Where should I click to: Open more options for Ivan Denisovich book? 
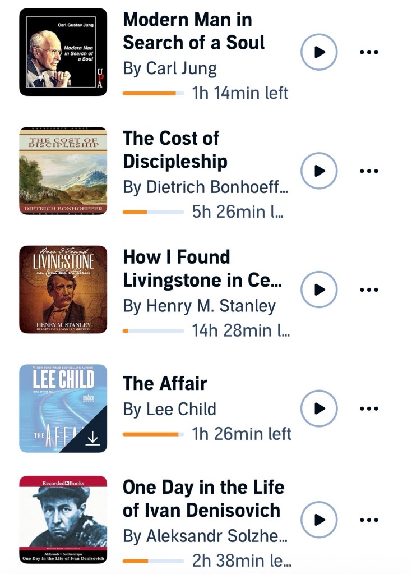click(369, 520)
